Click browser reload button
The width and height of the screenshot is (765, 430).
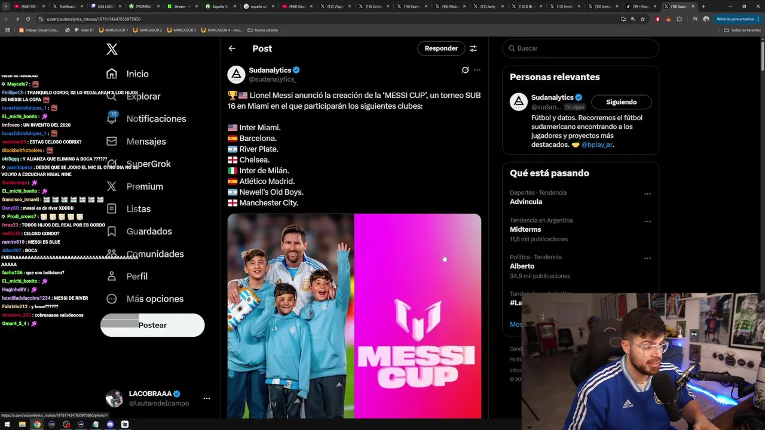point(27,19)
